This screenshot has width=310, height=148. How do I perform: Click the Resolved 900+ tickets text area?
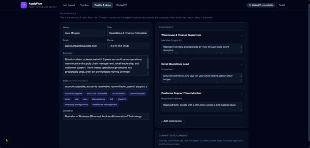(202, 106)
